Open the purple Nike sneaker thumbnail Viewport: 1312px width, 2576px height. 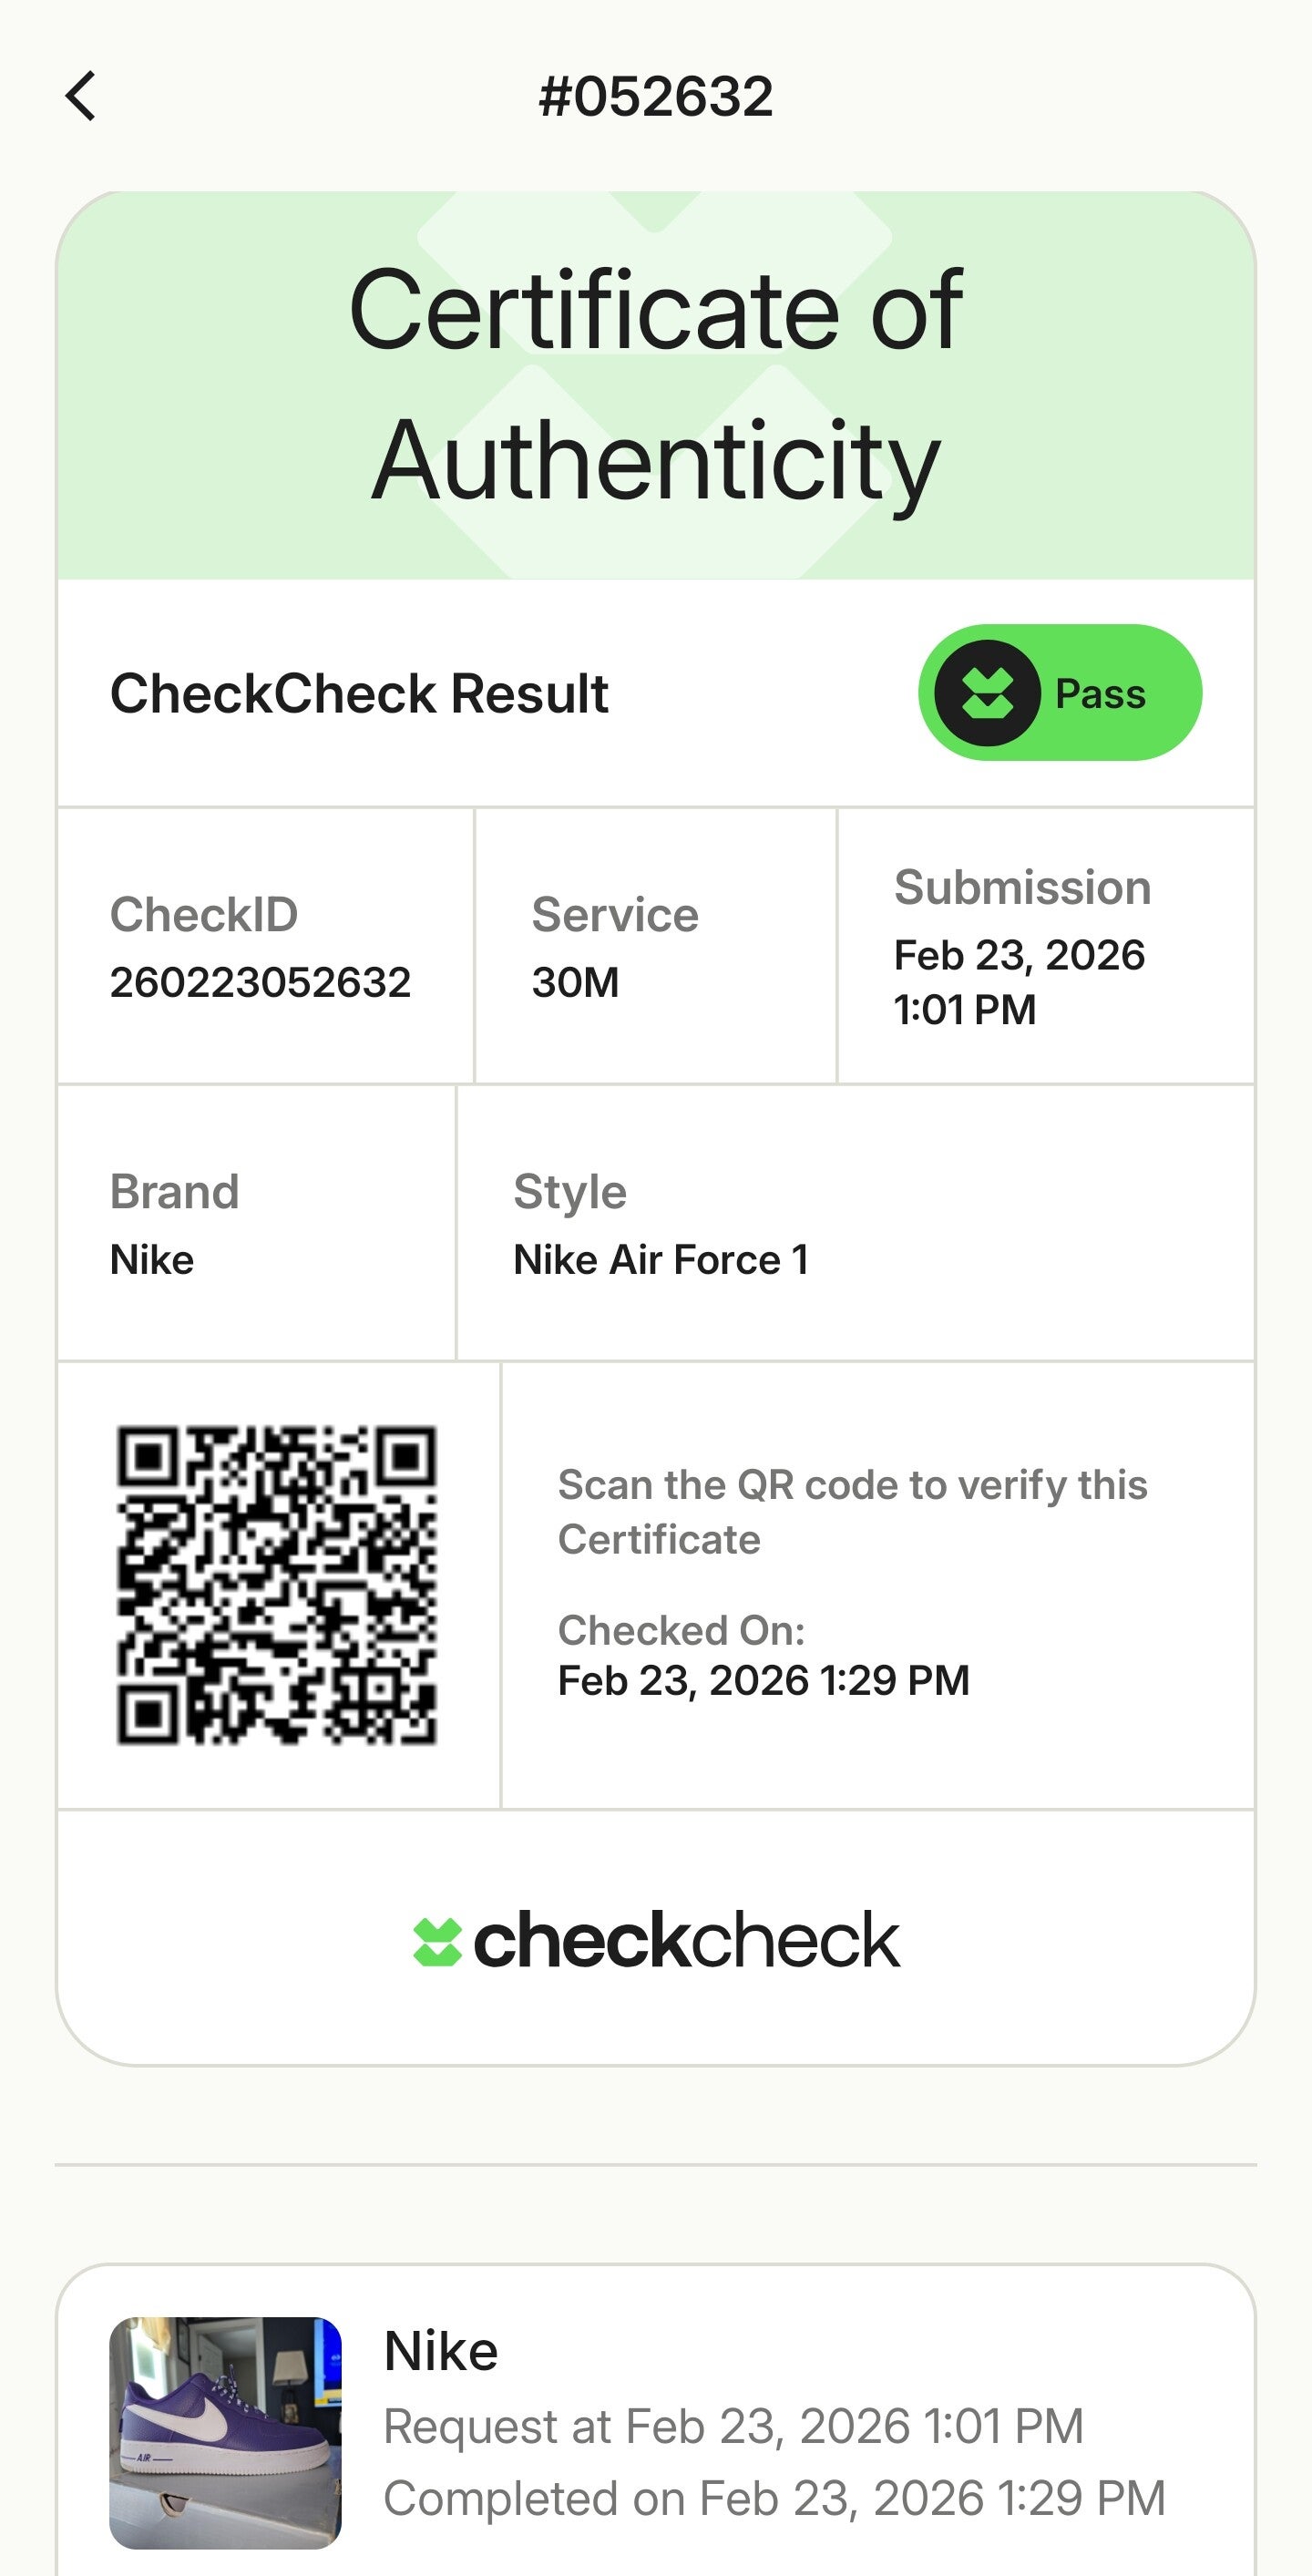tap(225, 2432)
